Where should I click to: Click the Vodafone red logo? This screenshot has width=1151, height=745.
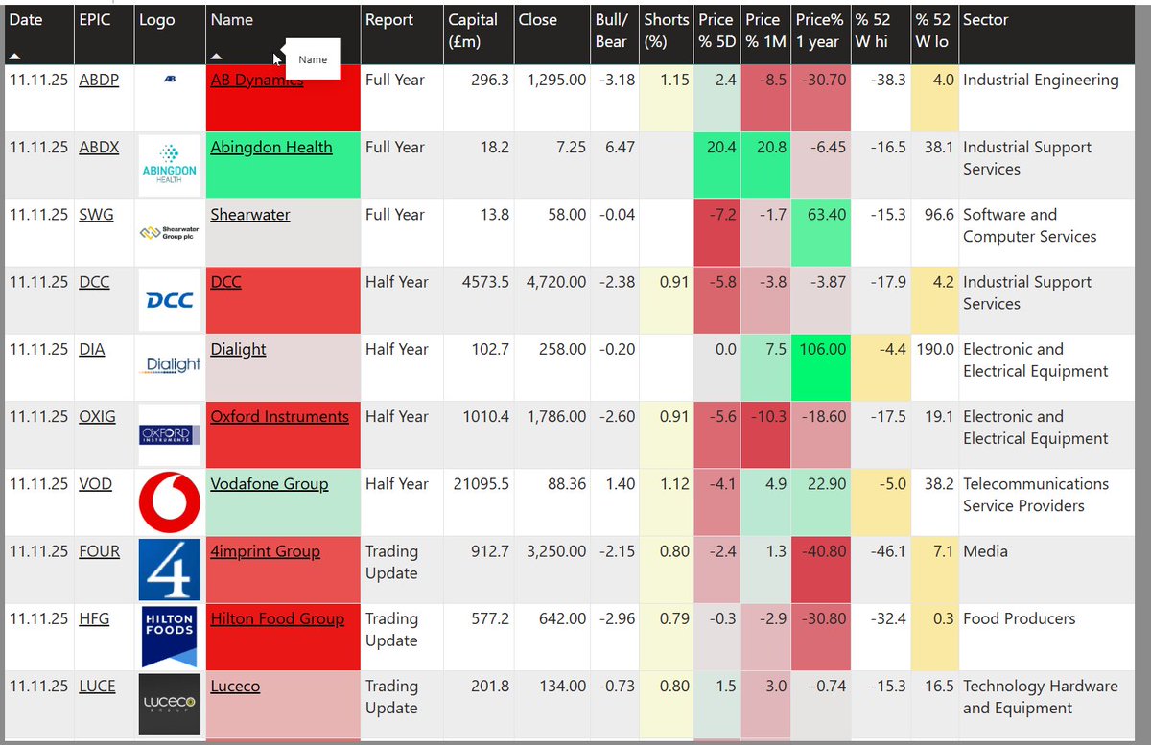169,502
